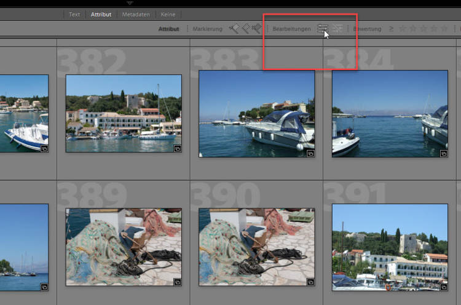The height and width of the screenshot is (305, 461).
Task: Click the badge icon on photo 384
Action: tap(443, 153)
